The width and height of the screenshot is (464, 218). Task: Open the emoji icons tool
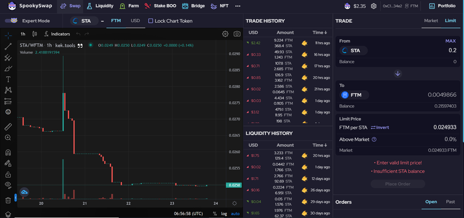[8, 112]
